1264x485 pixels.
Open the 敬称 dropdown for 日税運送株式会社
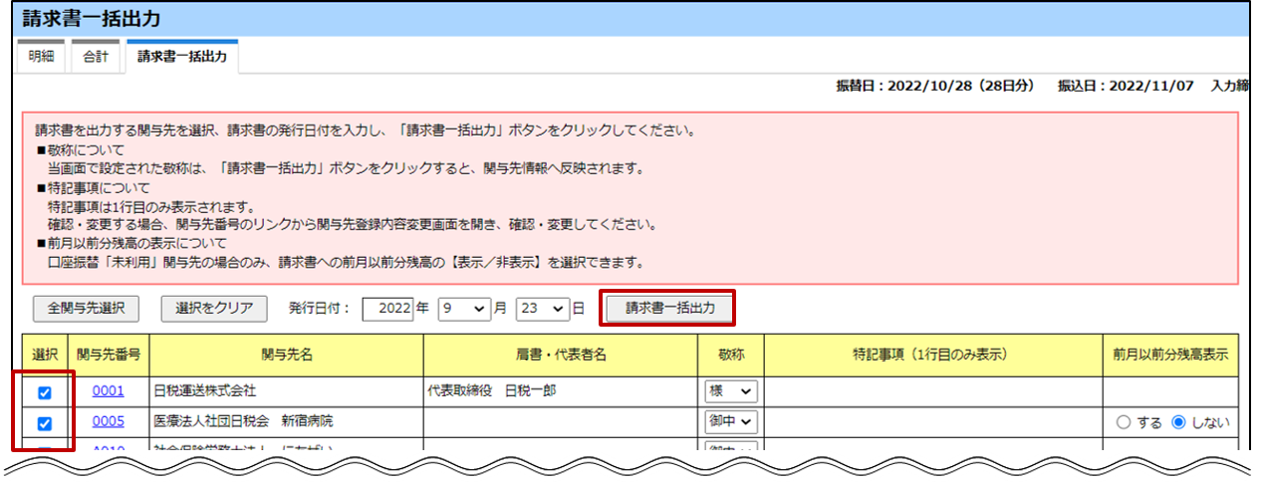730,391
